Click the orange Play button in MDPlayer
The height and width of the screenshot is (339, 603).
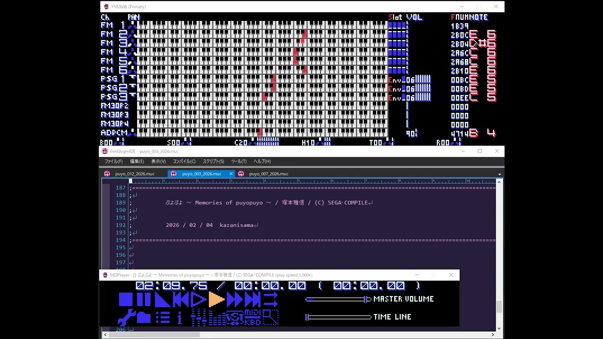(216, 299)
